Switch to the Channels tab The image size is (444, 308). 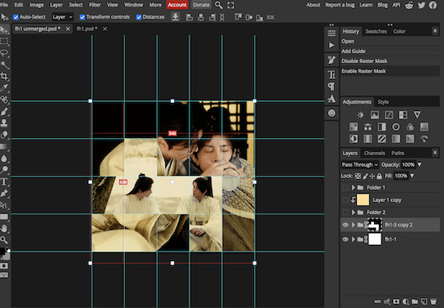pos(374,154)
